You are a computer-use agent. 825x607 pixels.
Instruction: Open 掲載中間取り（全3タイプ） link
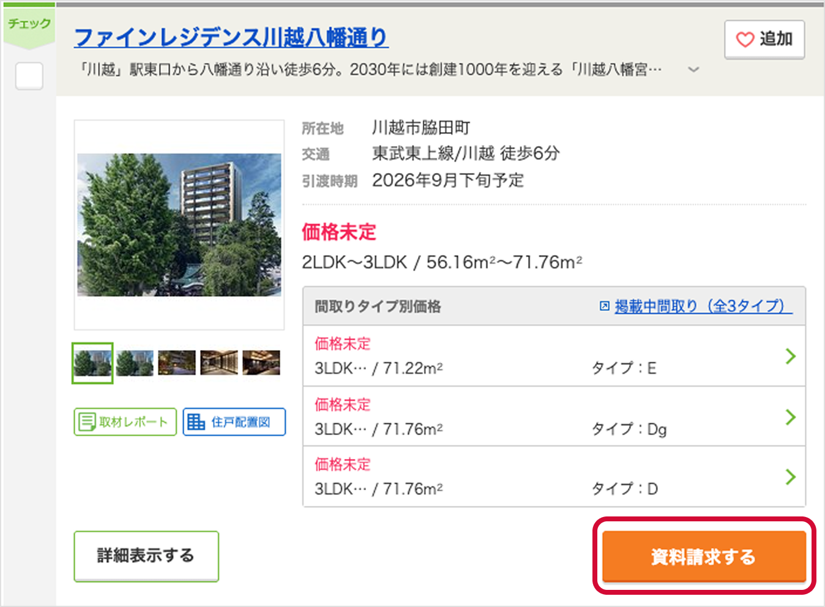pos(703,306)
